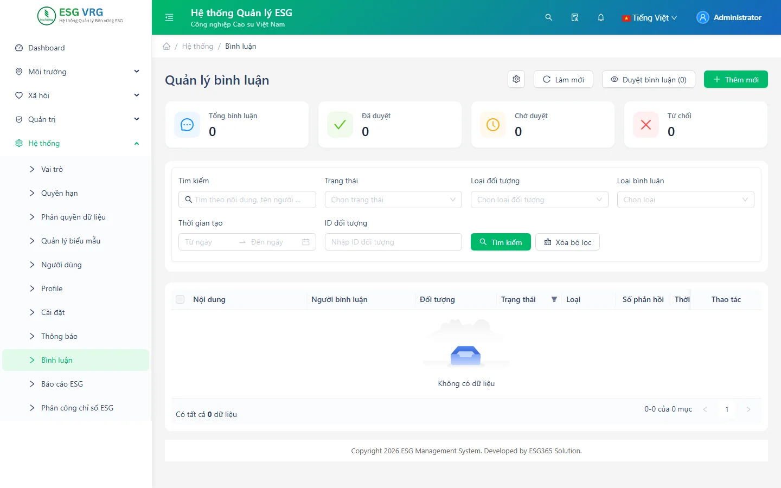The image size is (781, 488).
Task: Select Bình luận menu item
Action: pyautogui.click(x=76, y=360)
